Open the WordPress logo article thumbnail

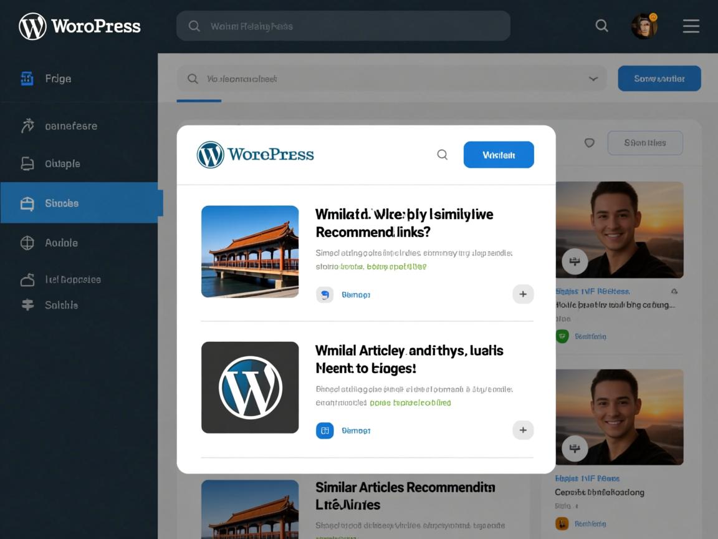pos(250,387)
